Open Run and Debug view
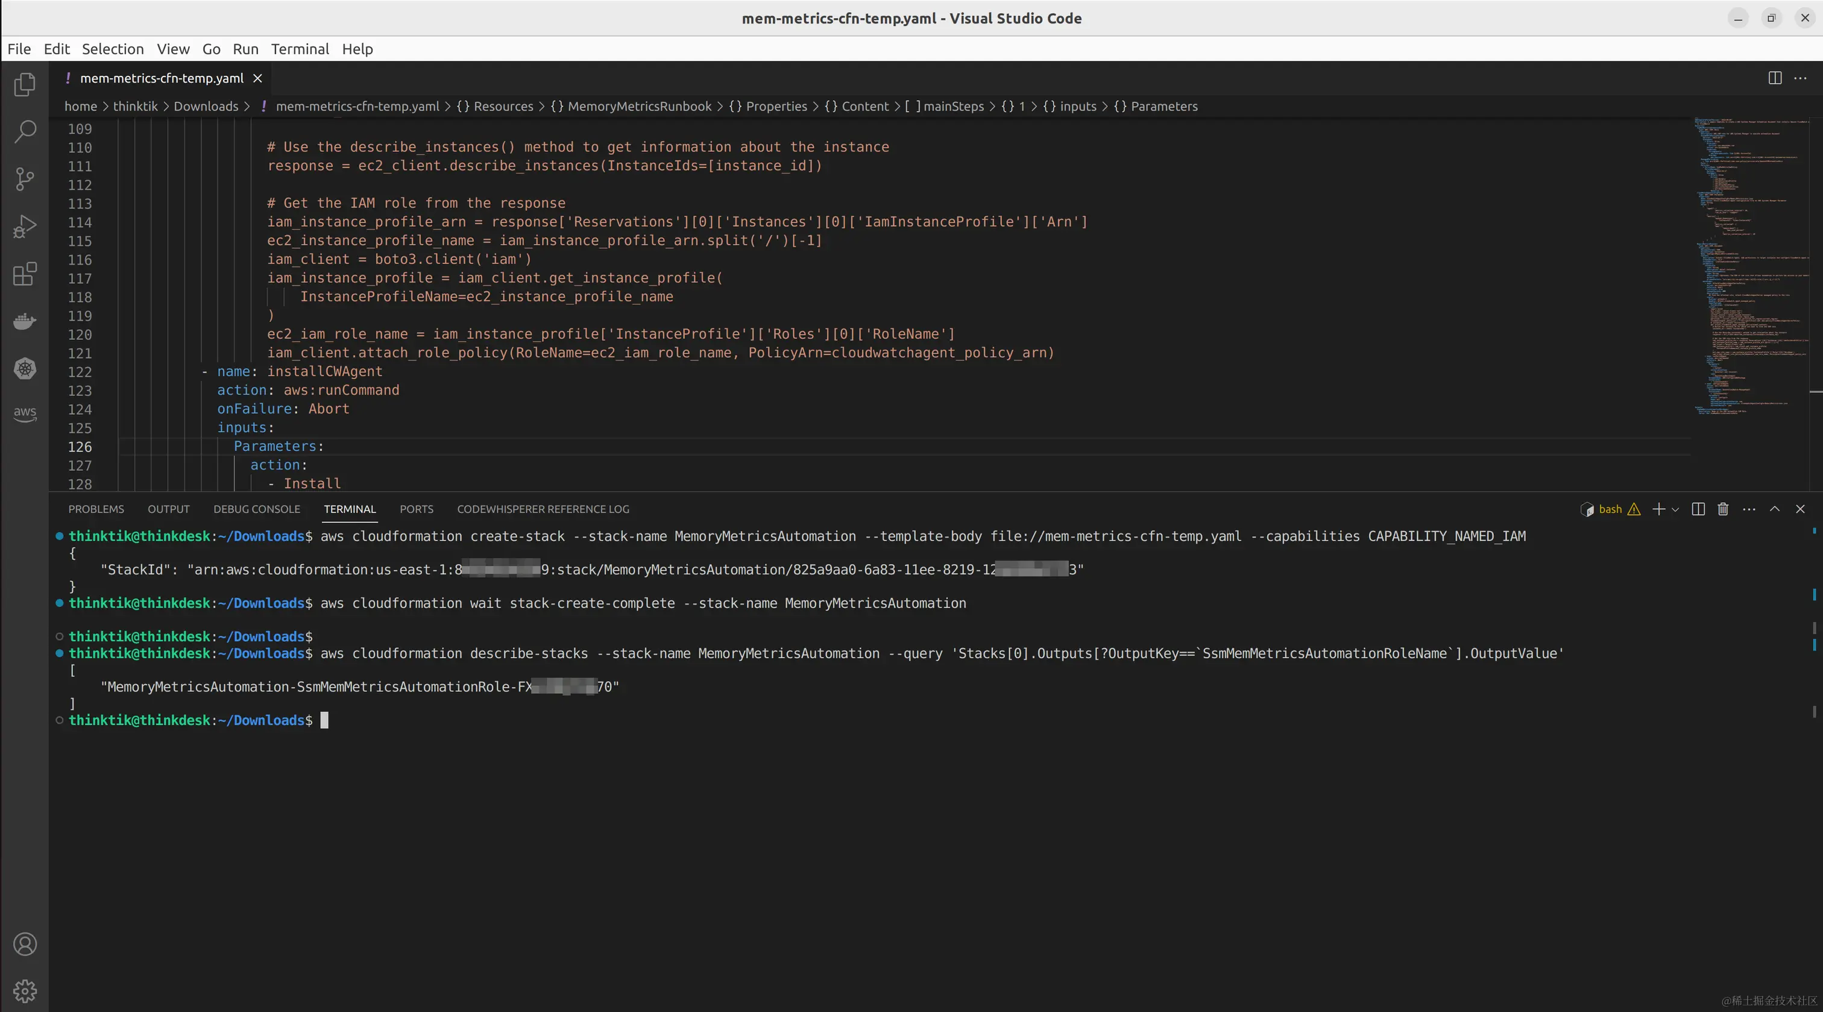This screenshot has width=1823, height=1012. coord(25,227)
